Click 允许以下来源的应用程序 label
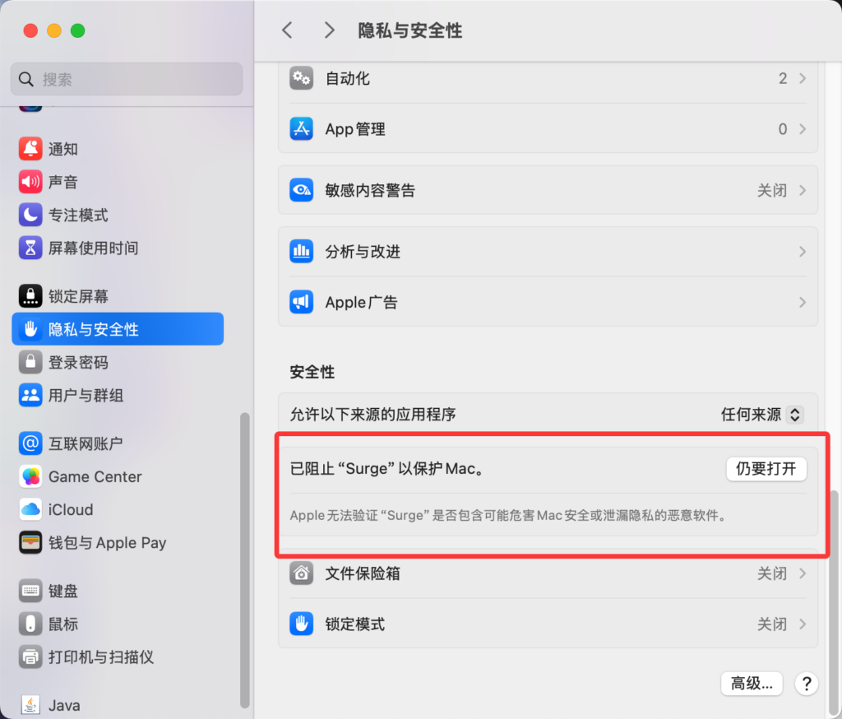 click(x=372, y=415)
